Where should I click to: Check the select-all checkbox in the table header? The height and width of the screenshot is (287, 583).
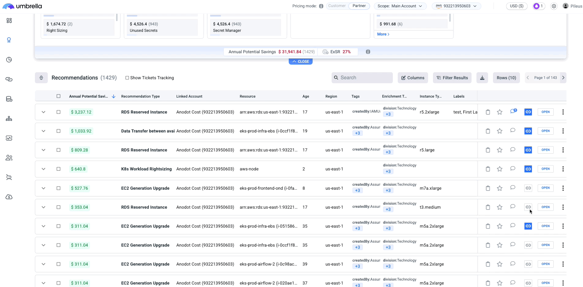pos(58,96)
